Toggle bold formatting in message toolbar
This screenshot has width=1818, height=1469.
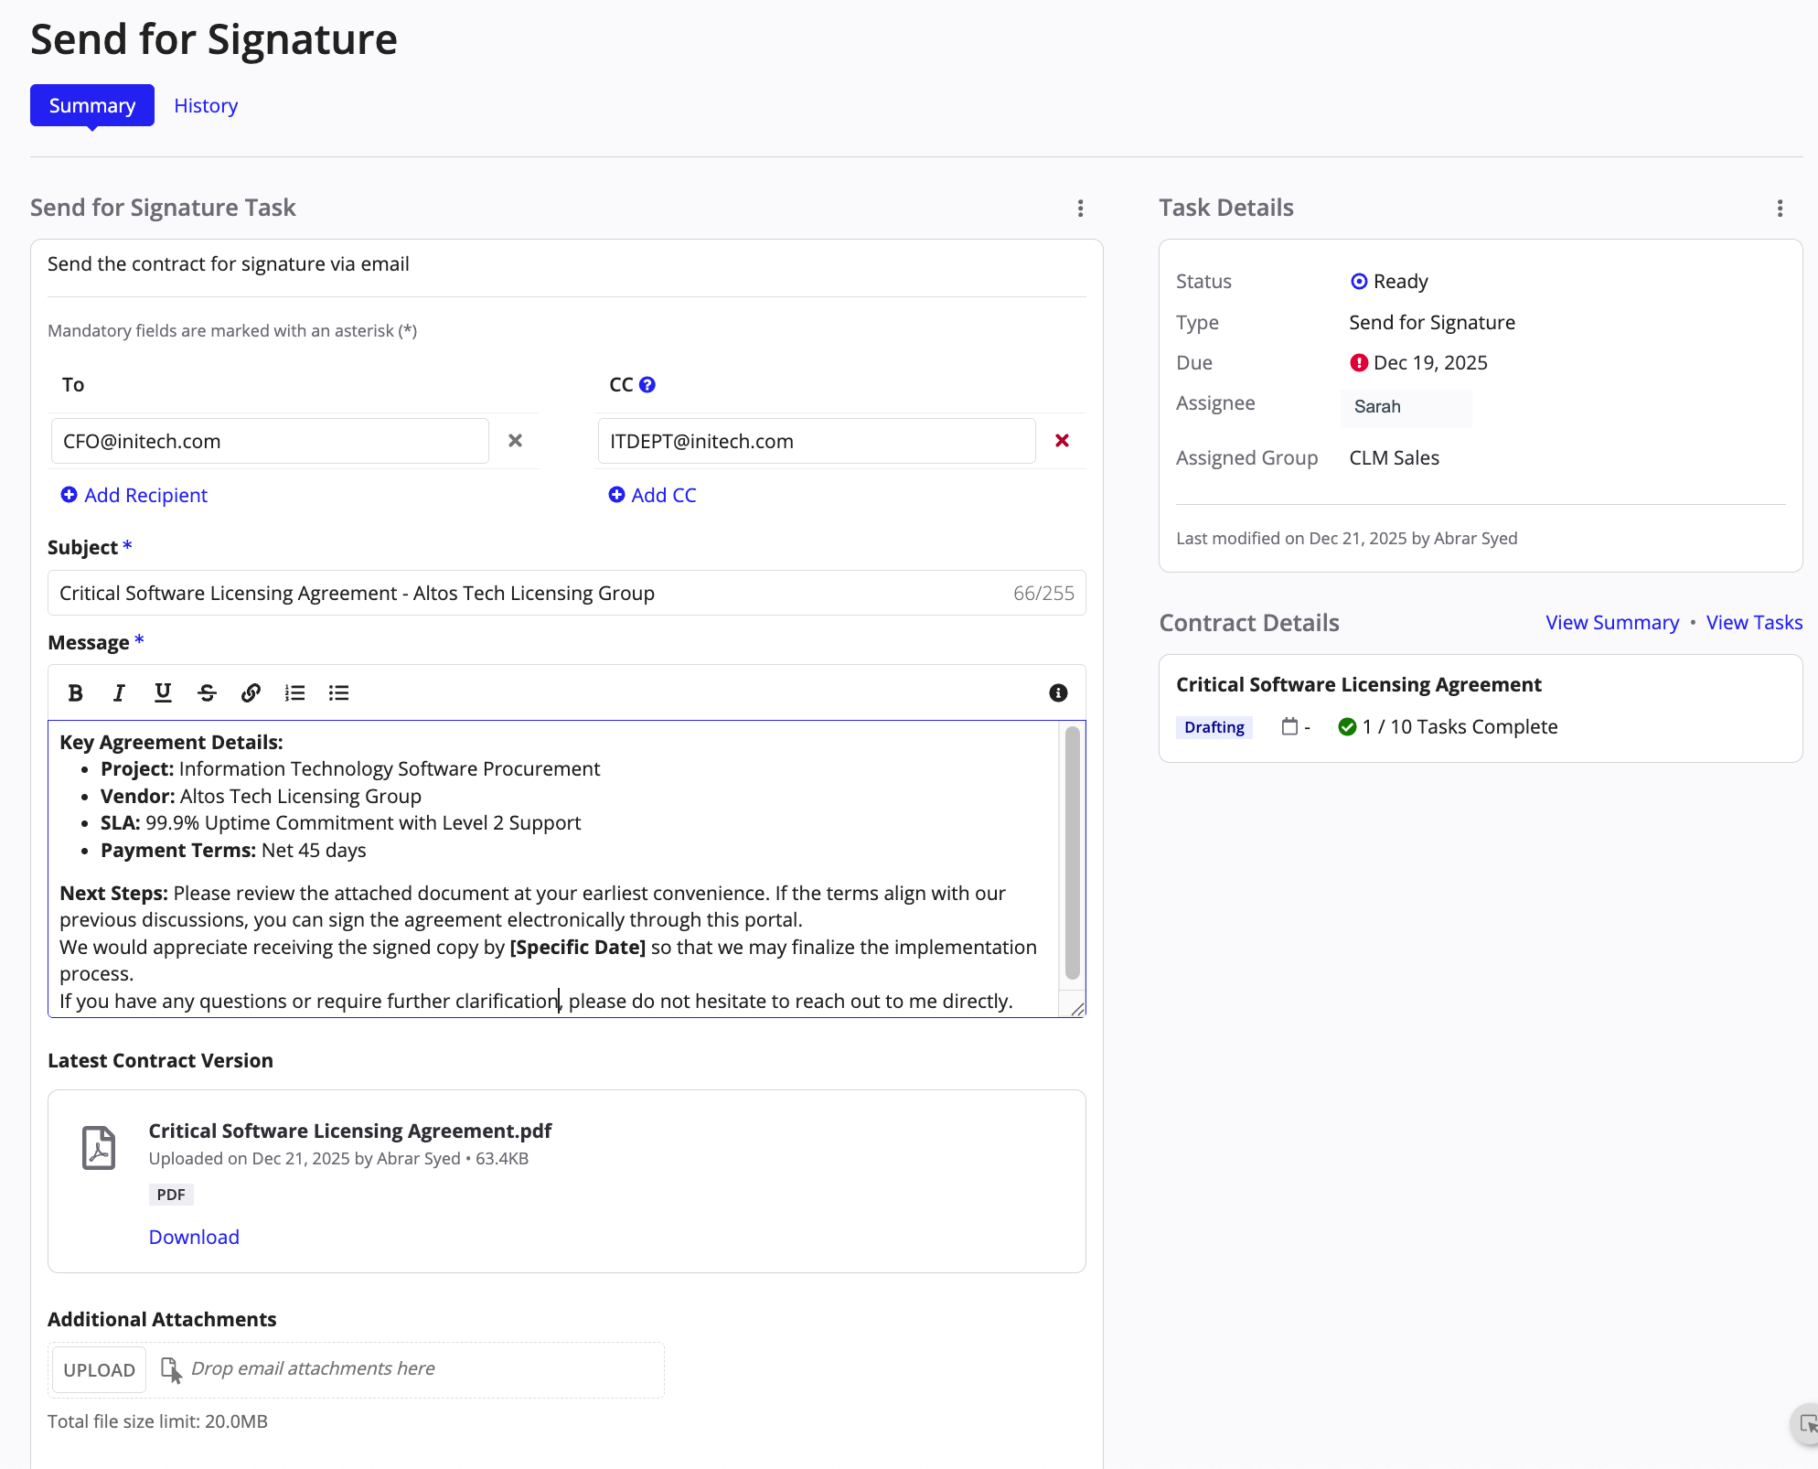click(76, 693)
